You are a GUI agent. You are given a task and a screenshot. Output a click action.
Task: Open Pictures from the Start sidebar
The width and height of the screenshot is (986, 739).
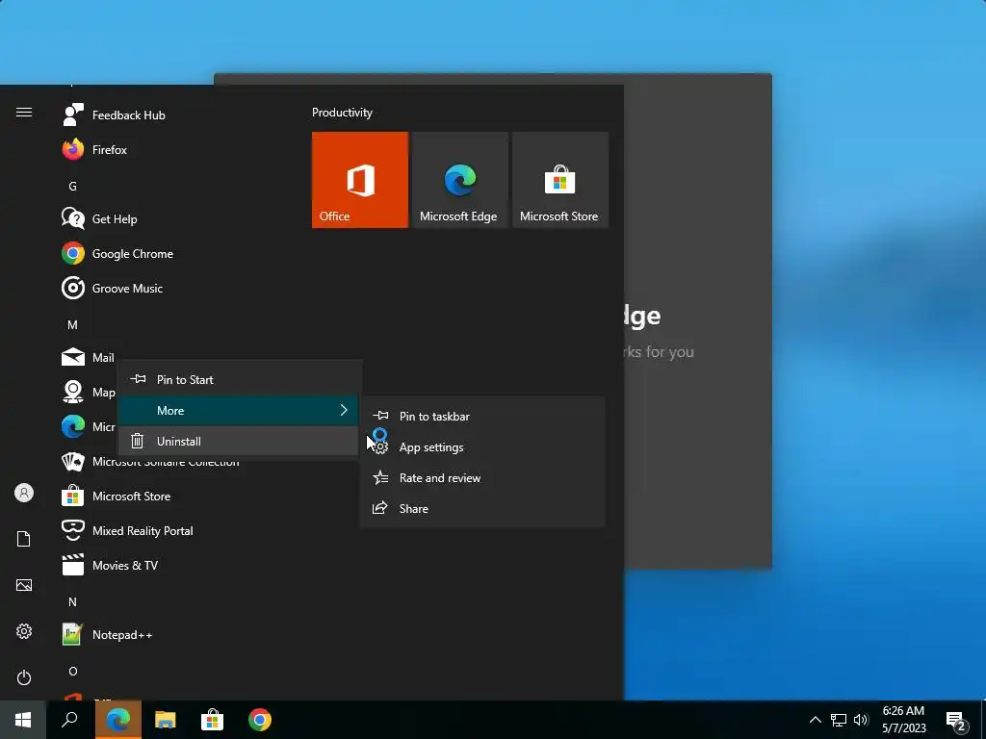tap(24, 585)
